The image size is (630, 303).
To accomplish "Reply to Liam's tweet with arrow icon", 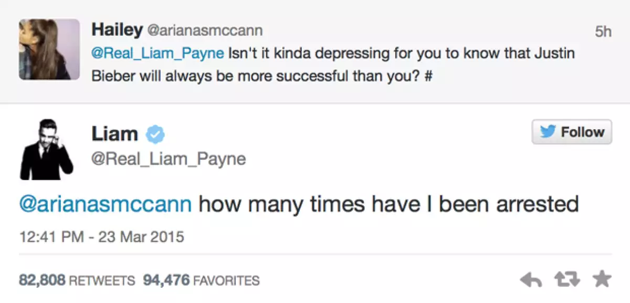I will 532,280.
